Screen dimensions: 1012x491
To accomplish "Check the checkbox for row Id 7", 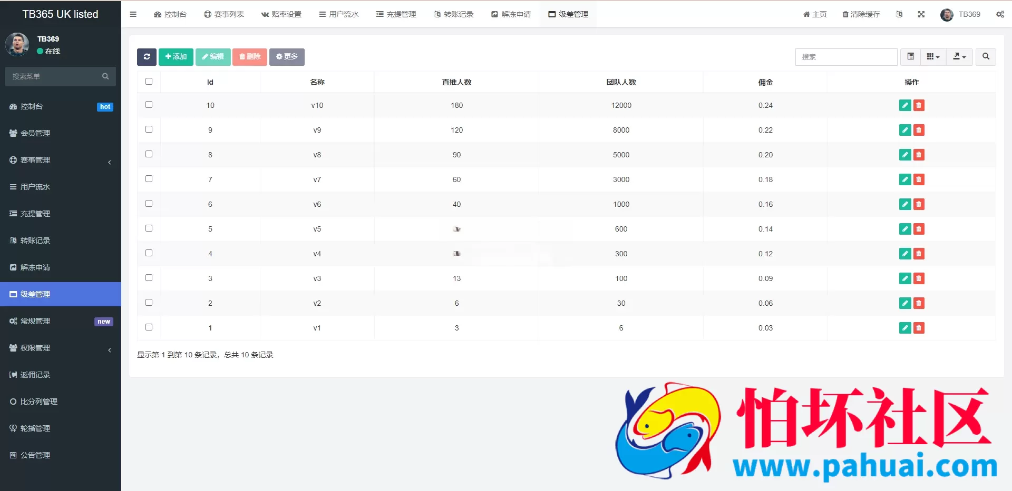I will pyautogui.click(x=149, y=179).
